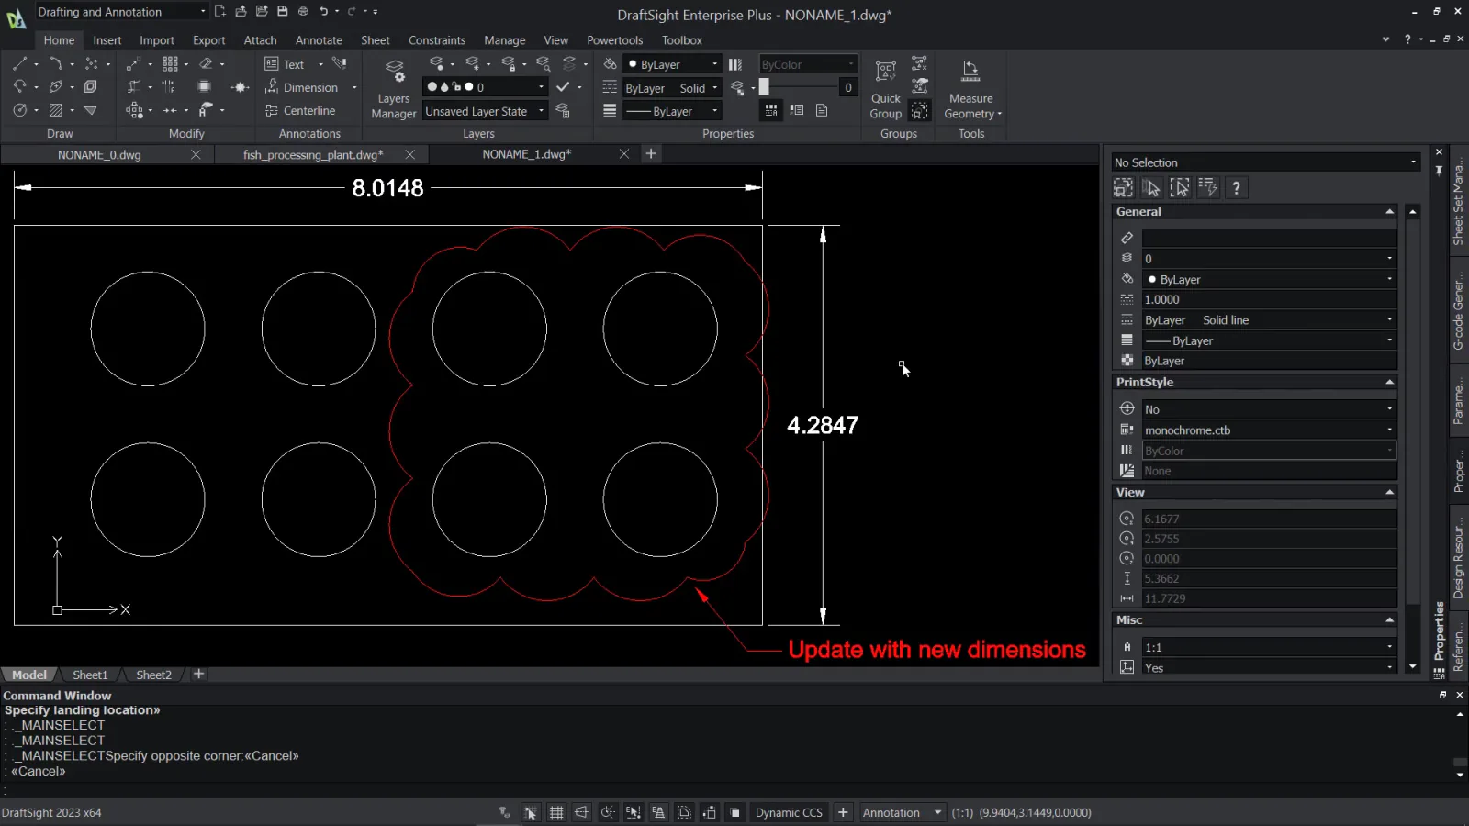Open the layer selection dropdown showing 0

coord(485,87)
